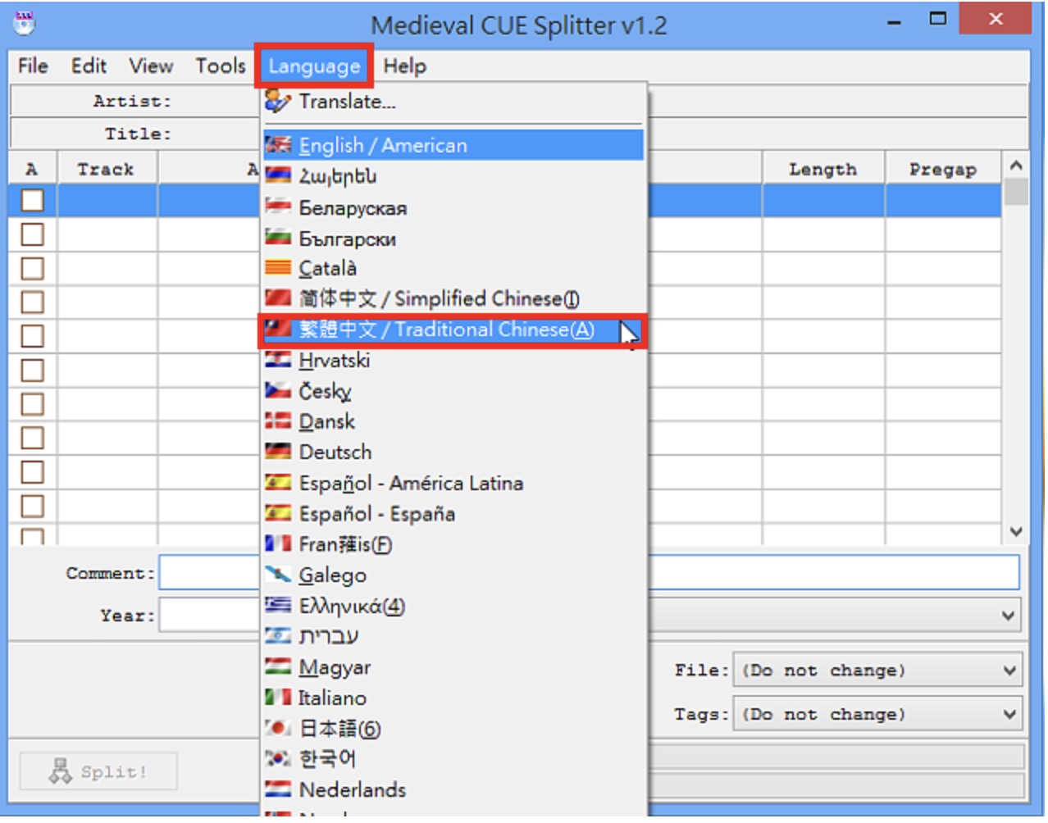Select Nederlands language
Screen dimensions: 1048x823
[453, 789]
